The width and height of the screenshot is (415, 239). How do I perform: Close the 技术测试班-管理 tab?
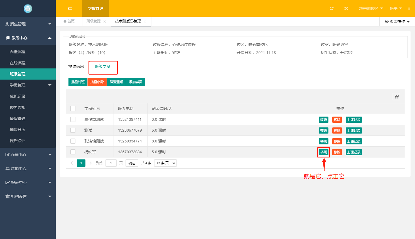tap(145, 21)
